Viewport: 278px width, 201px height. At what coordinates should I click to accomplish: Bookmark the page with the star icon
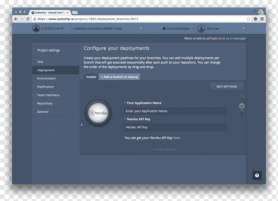(x=248, y=19)
